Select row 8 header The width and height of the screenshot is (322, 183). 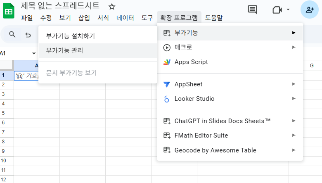[7, 142]
